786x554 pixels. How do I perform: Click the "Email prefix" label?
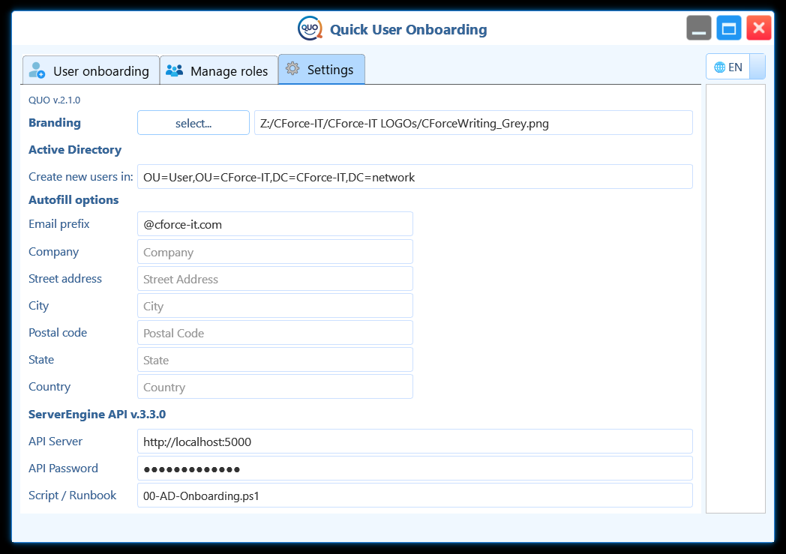(59, 224)
